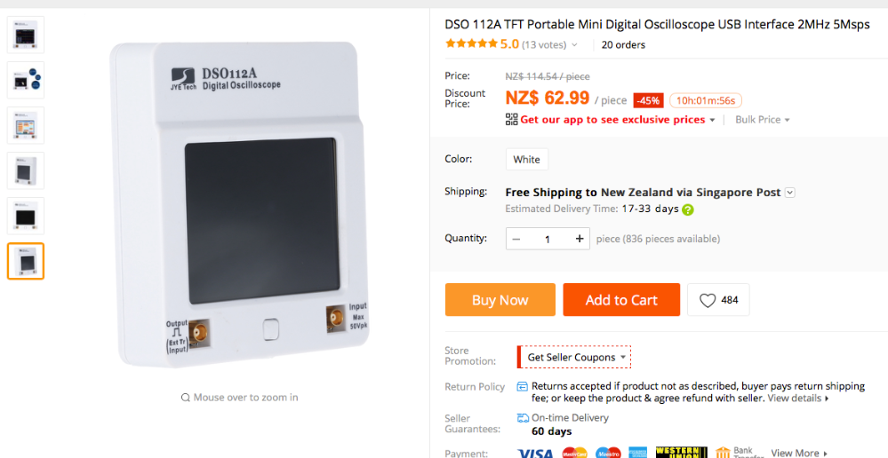Click the heart wishlist icon
This screenshot has height=458, width=888.
(x=708, y=300)
